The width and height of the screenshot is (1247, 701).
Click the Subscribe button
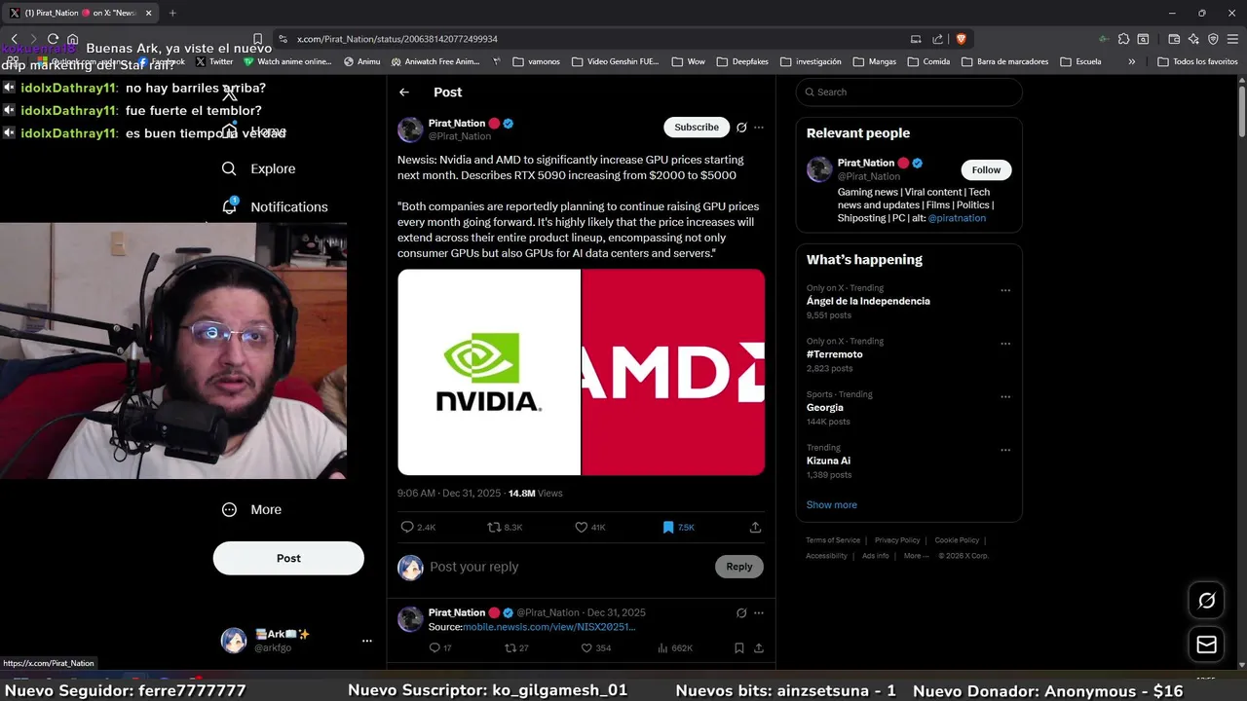click(x=697, y=128)
